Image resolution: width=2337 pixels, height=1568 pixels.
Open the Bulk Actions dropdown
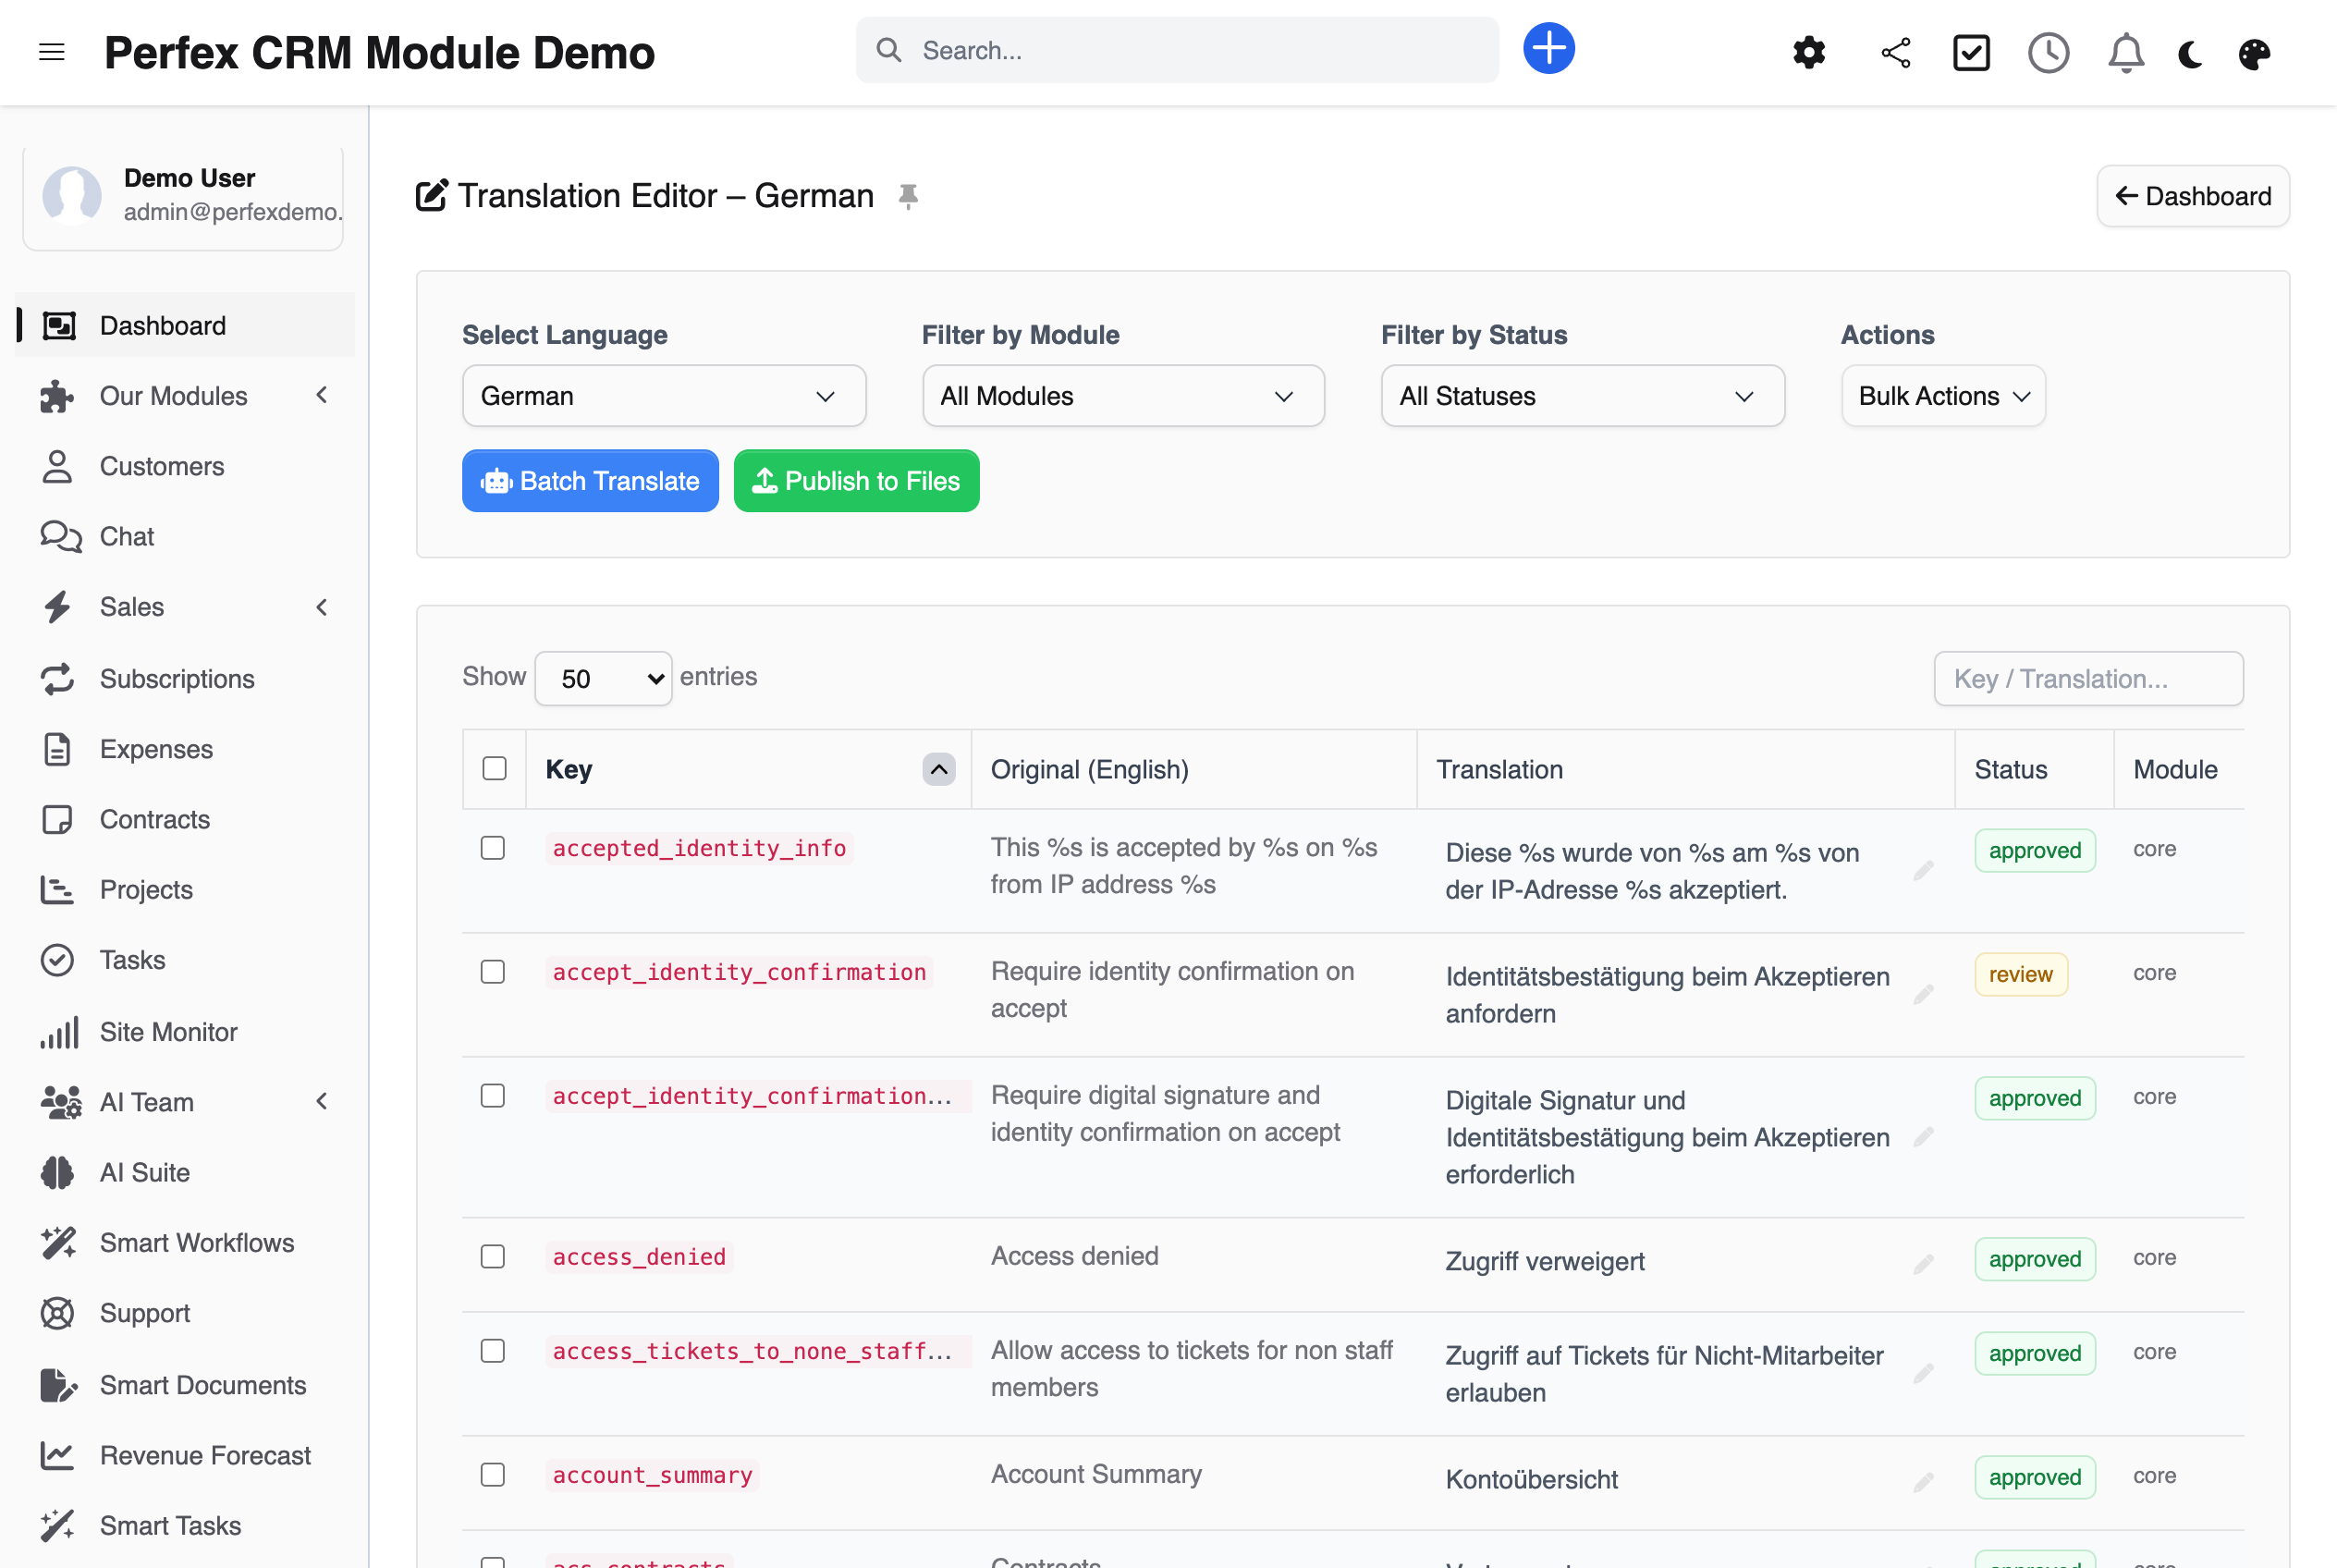coord(1943,396)
